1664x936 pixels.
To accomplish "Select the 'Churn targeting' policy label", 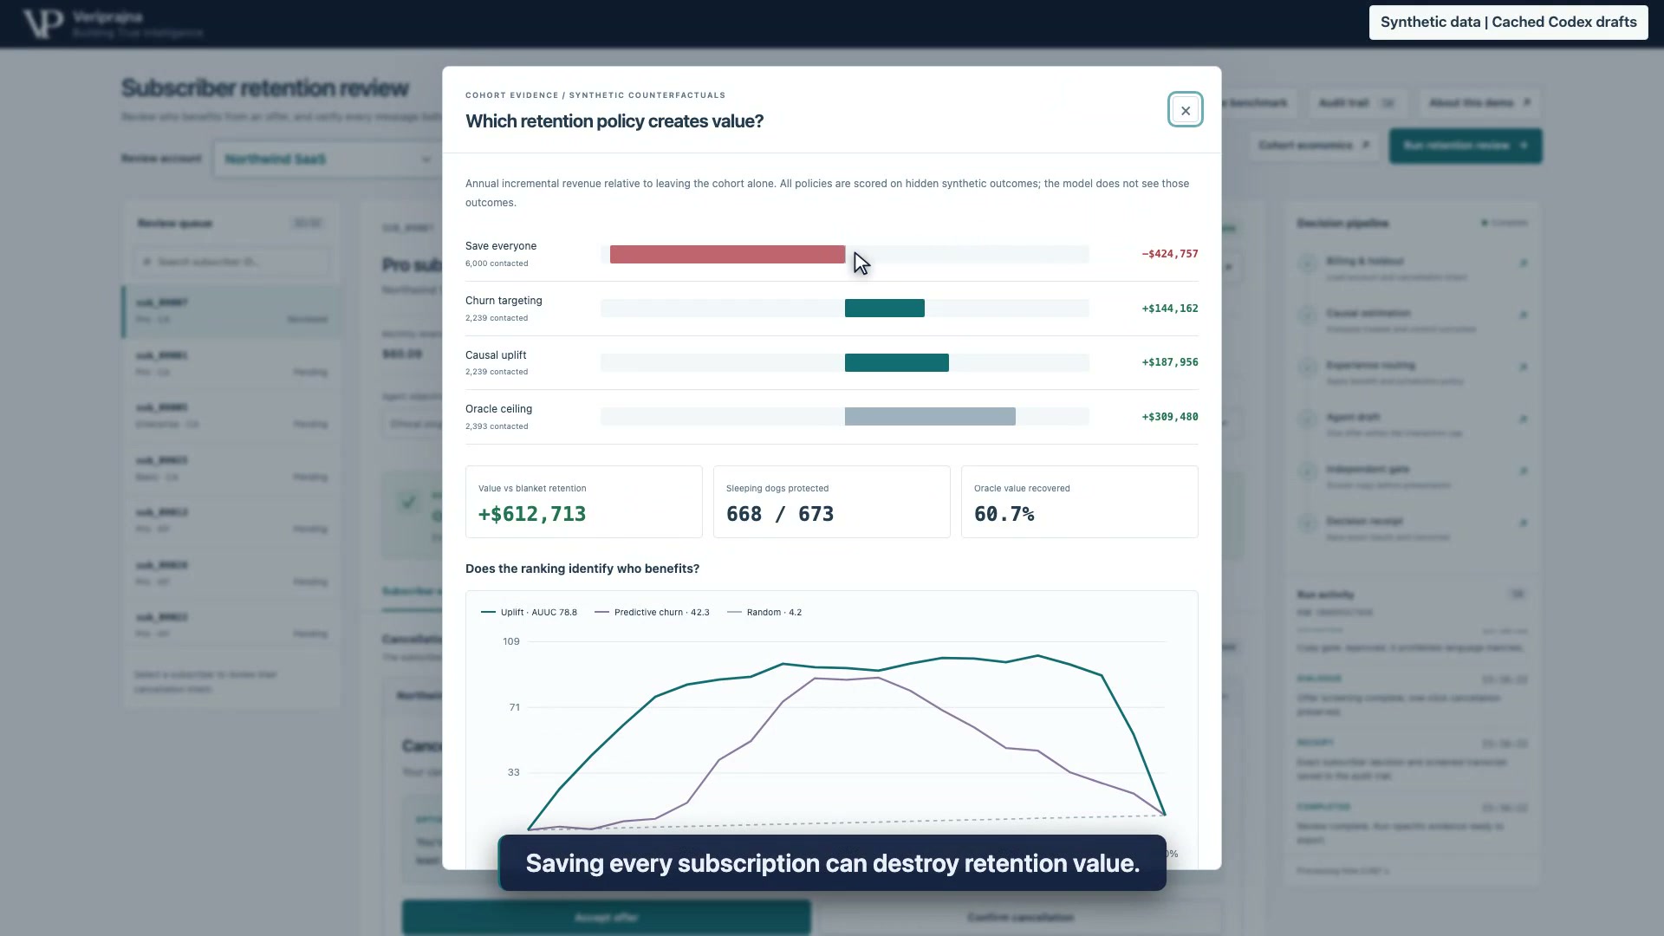I will coord(504,301).
